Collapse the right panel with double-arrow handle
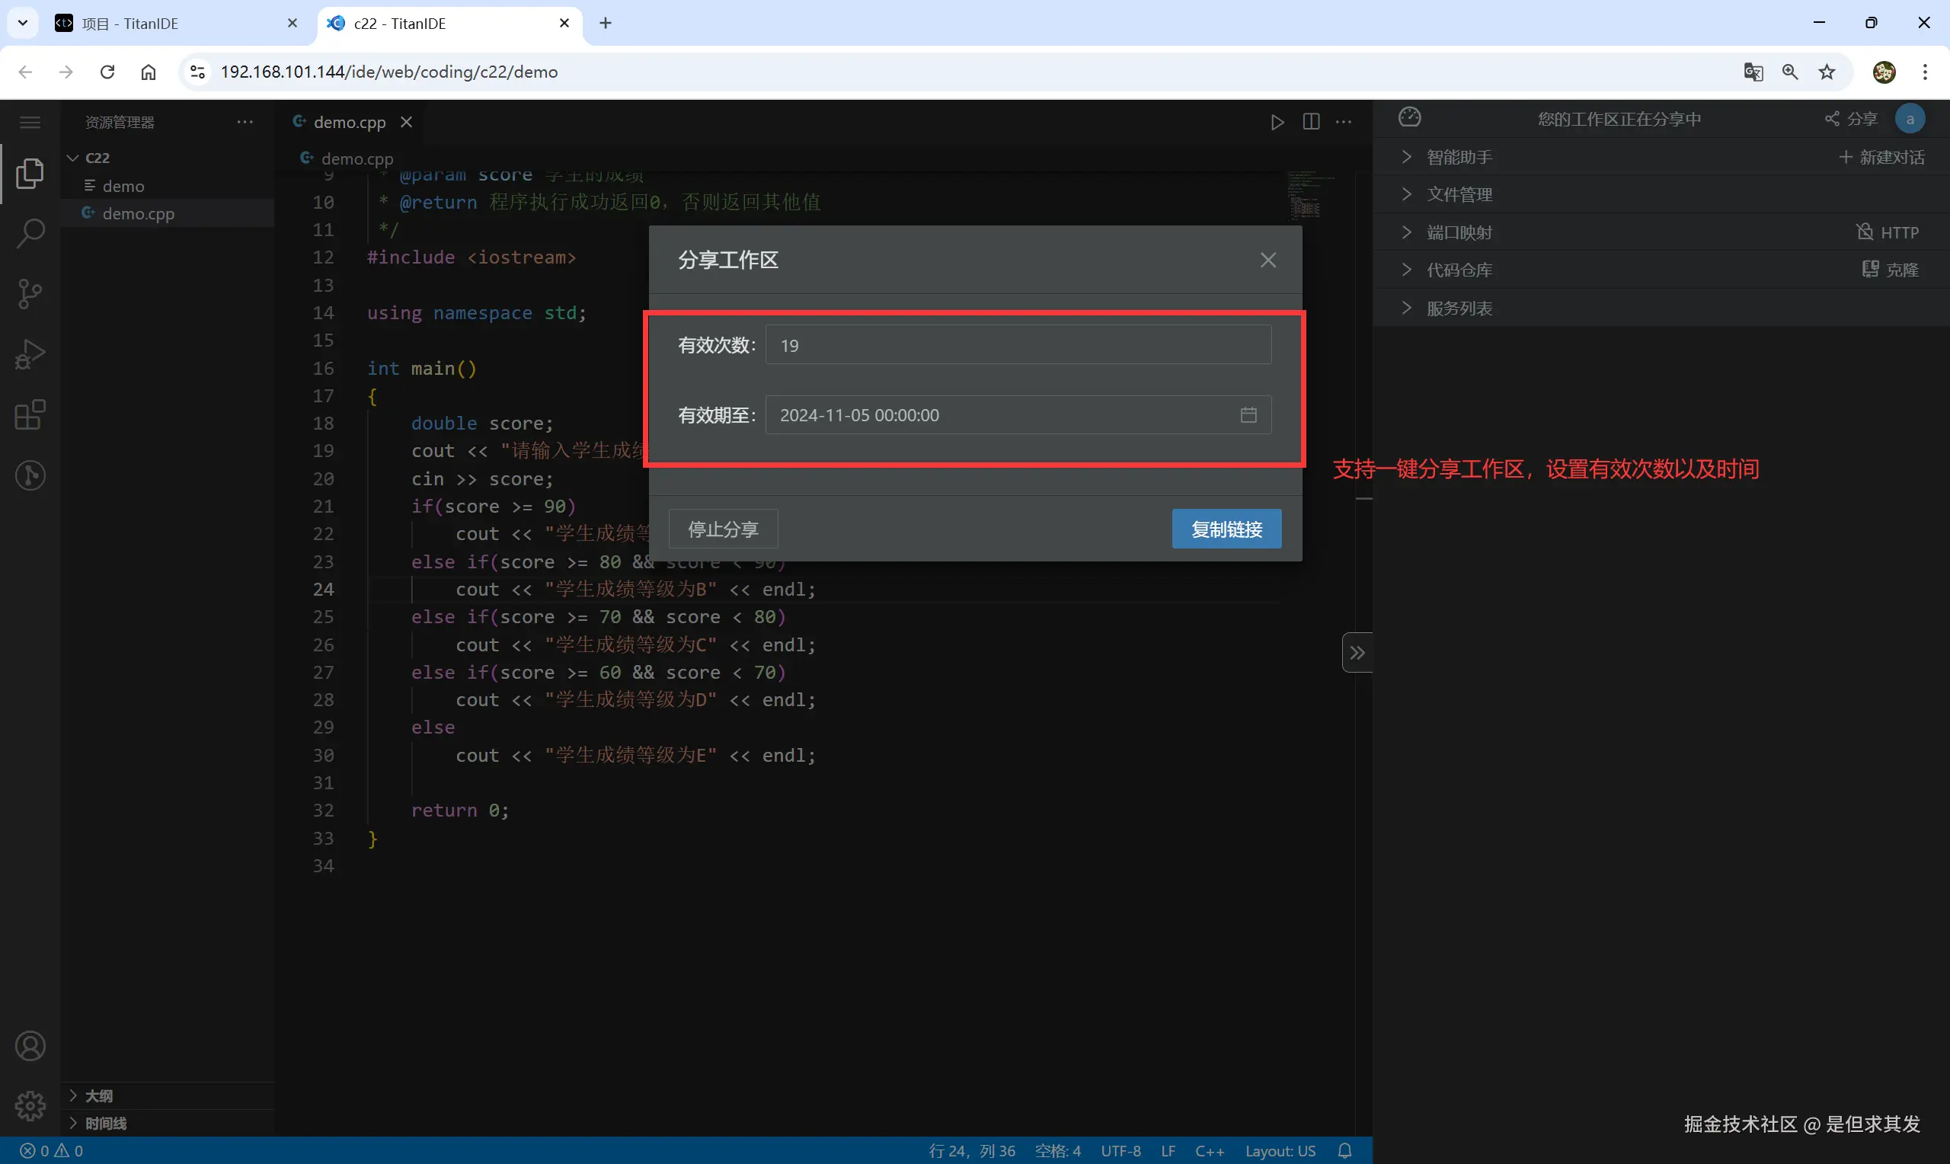The width and height of the screenshot is (1950, 1164). tap(1357, 653)
